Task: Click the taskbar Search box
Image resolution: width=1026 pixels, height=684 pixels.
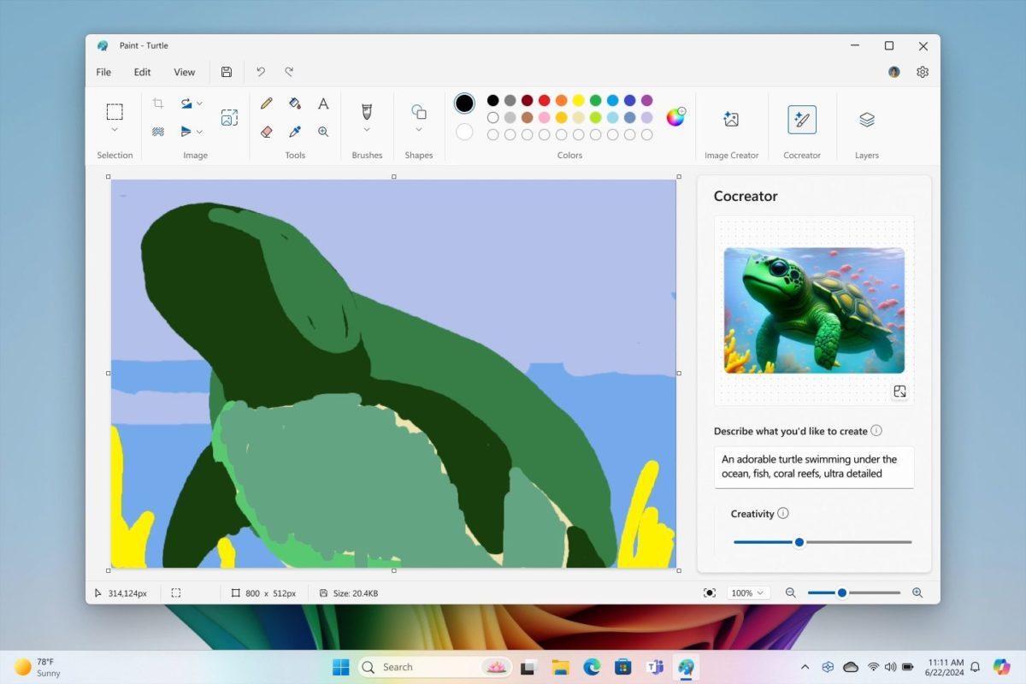Action: [436, 667]
